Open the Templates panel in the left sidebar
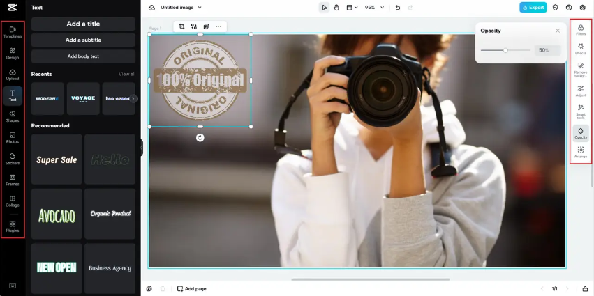 point(13,32)
